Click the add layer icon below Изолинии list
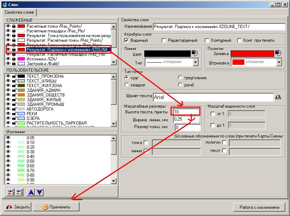 coord(10,192)
